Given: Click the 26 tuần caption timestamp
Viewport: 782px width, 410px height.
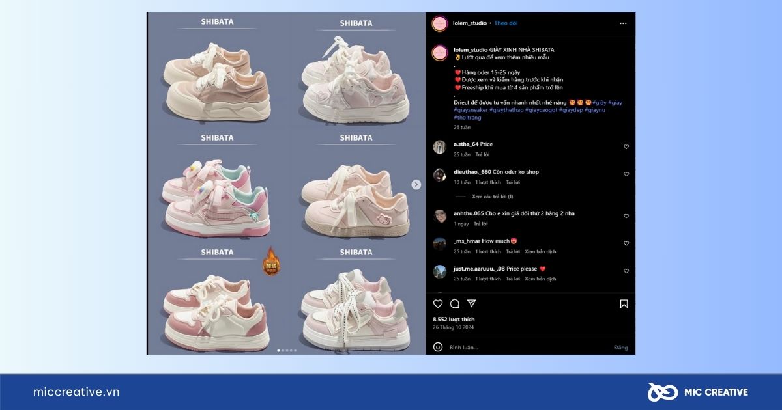Looking at the screenshot, I should (462, 127).
